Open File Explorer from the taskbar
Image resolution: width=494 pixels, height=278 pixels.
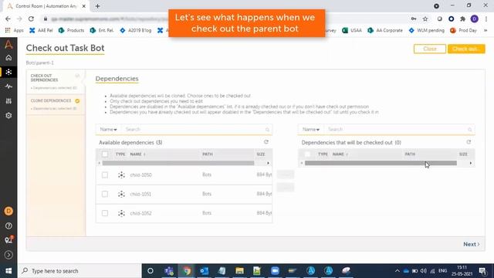click(x=239, y=271)
